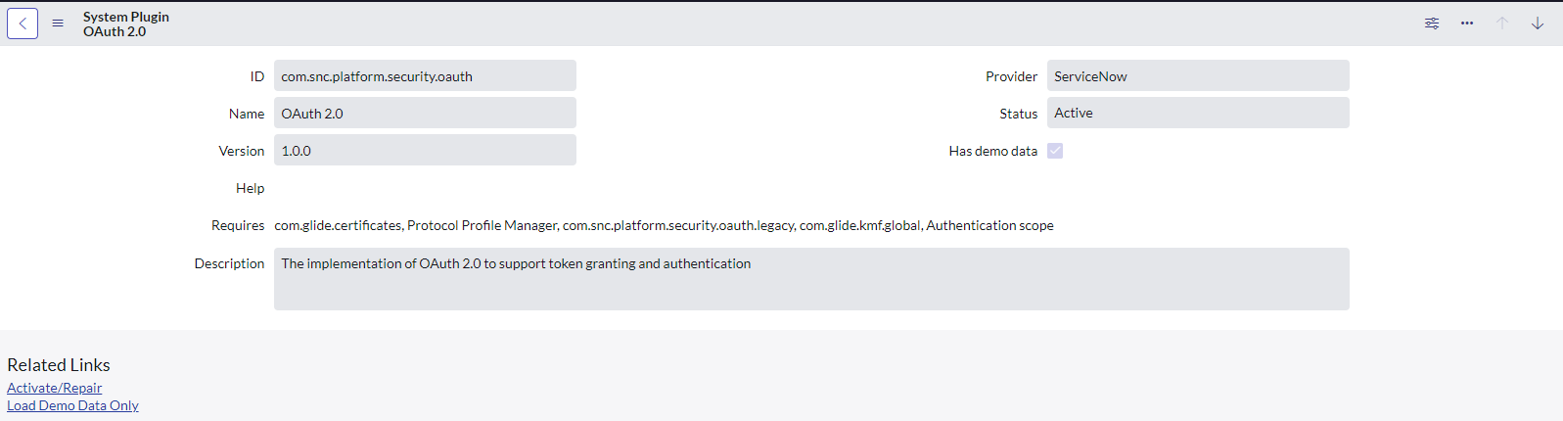
Task: Click the ID field with com.snc.platform.security.oauth
Action: [x=425, y=76]
